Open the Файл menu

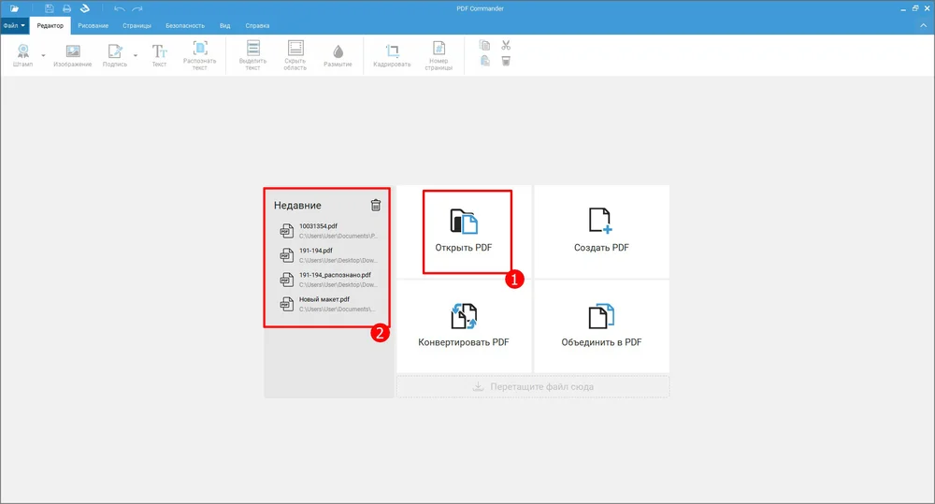click(x=14, y=25)
